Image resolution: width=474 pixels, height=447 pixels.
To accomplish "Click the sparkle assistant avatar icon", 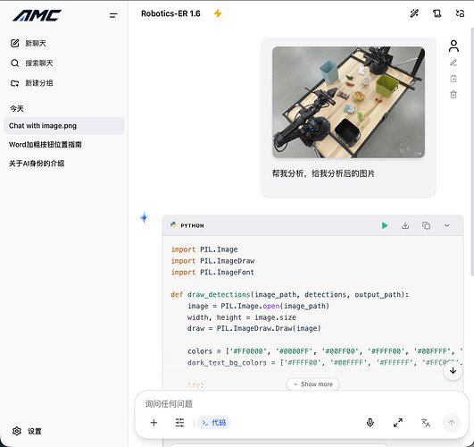I will 145,217.
